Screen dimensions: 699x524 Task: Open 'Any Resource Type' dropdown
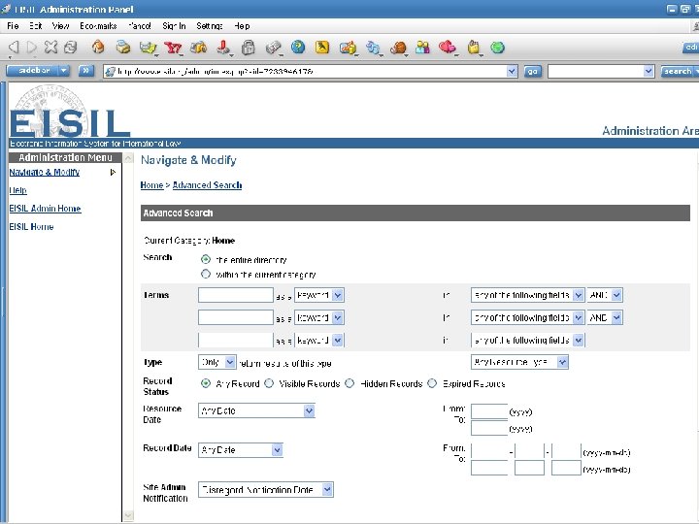pyautogui.click(x=519, y=362)
